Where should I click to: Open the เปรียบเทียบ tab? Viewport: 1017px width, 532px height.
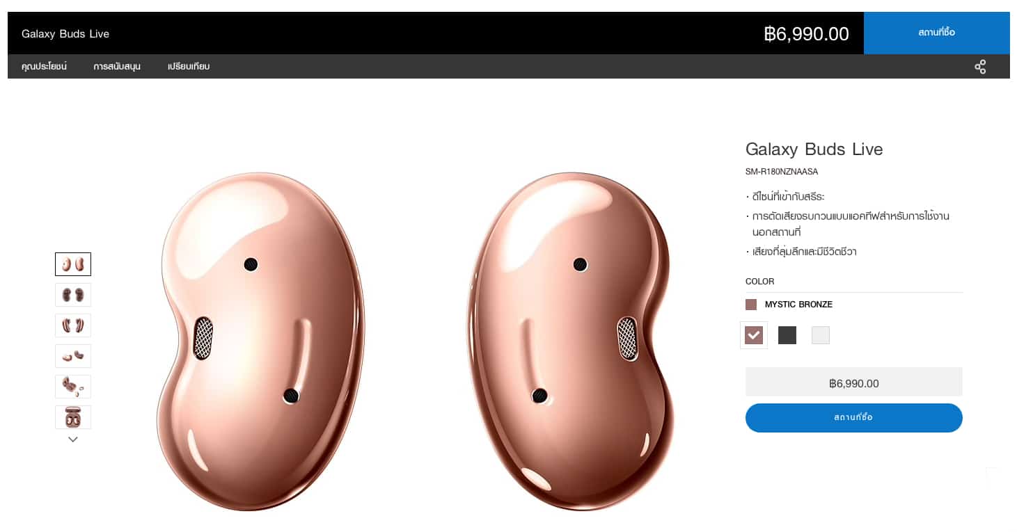(x=189, y=67)
